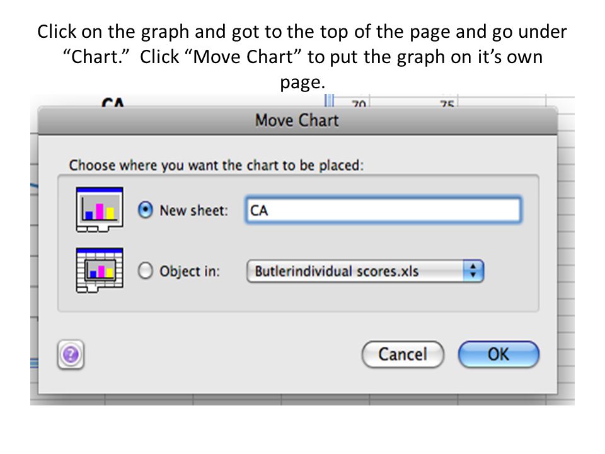
Task: Click the embedded Object in chart icon
Action: click(x=100, y=271)
